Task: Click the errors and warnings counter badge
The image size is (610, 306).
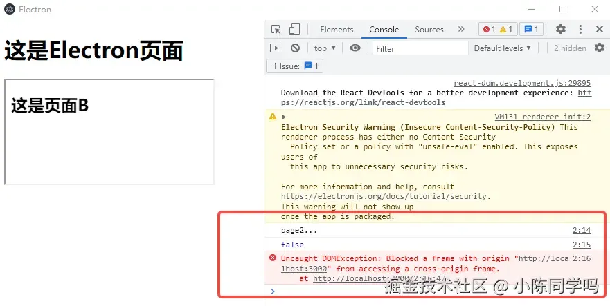Action: 497,29
